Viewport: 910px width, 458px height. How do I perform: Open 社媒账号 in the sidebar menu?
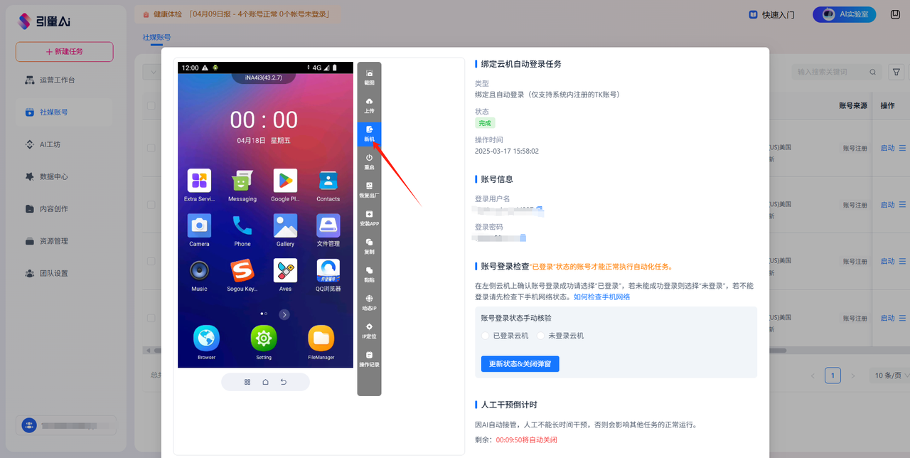(65, 112)
